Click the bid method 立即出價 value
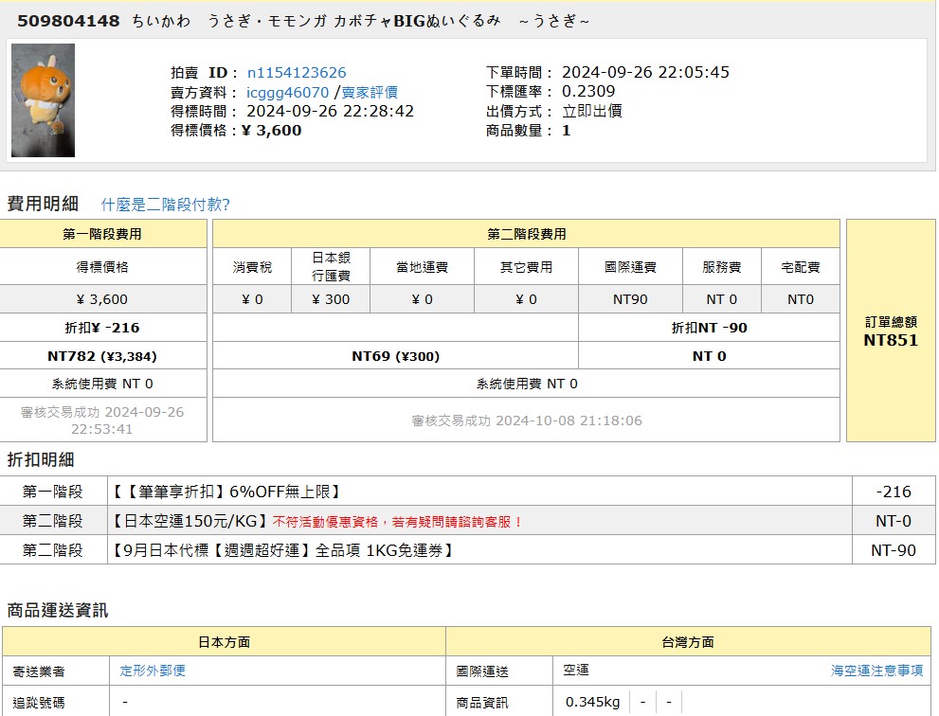 (591, 112)
